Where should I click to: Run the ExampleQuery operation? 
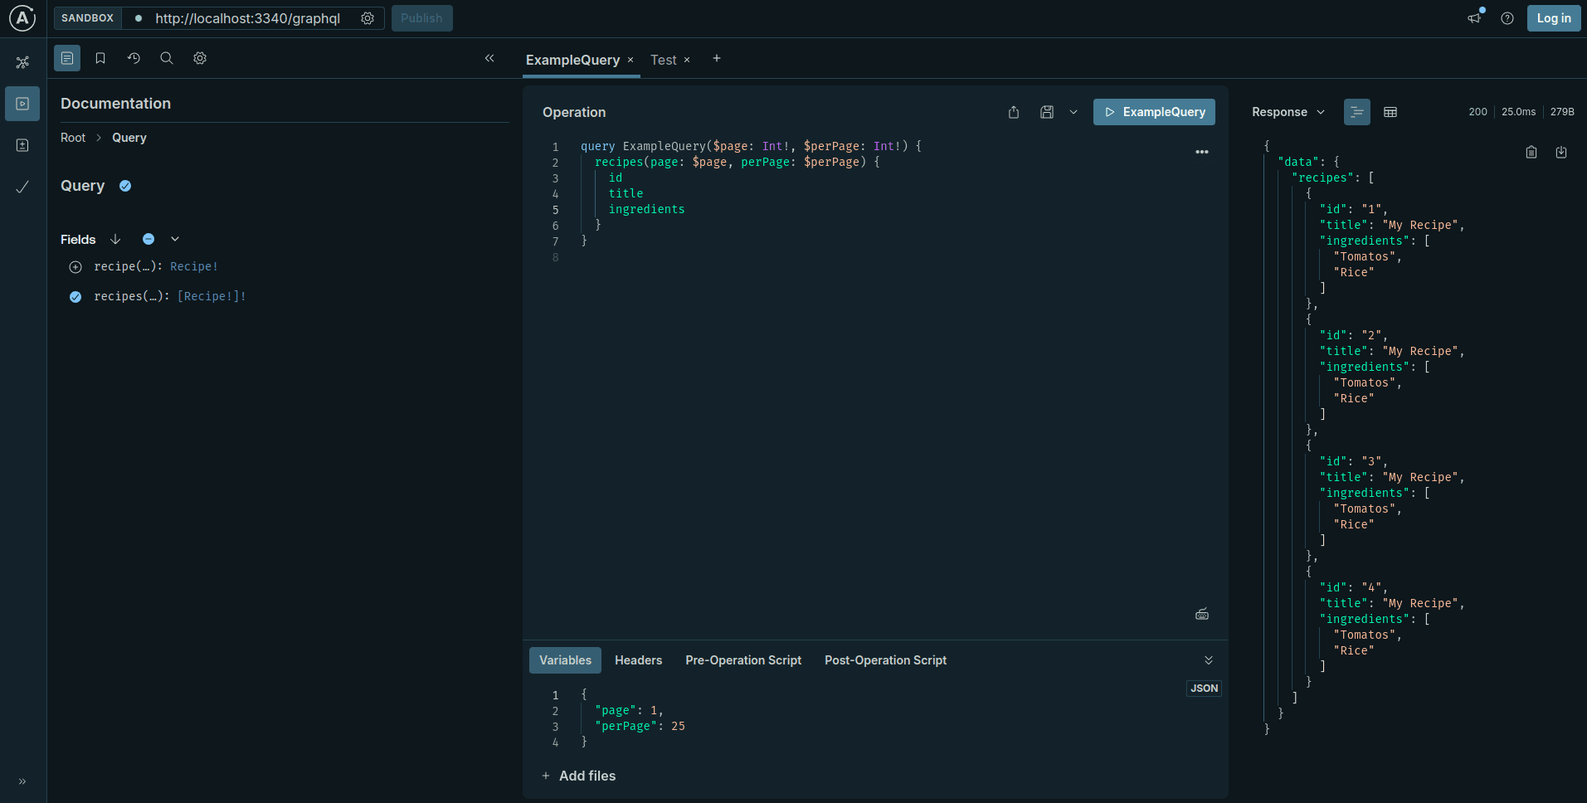1154,112
